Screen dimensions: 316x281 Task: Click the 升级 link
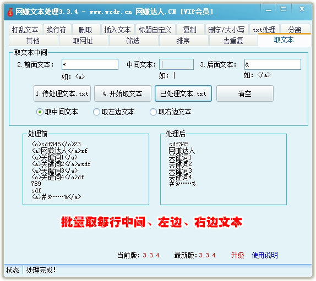pos(237,255)
